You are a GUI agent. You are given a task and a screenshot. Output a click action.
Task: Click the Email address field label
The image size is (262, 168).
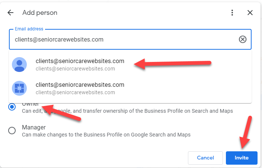point(29,29)
